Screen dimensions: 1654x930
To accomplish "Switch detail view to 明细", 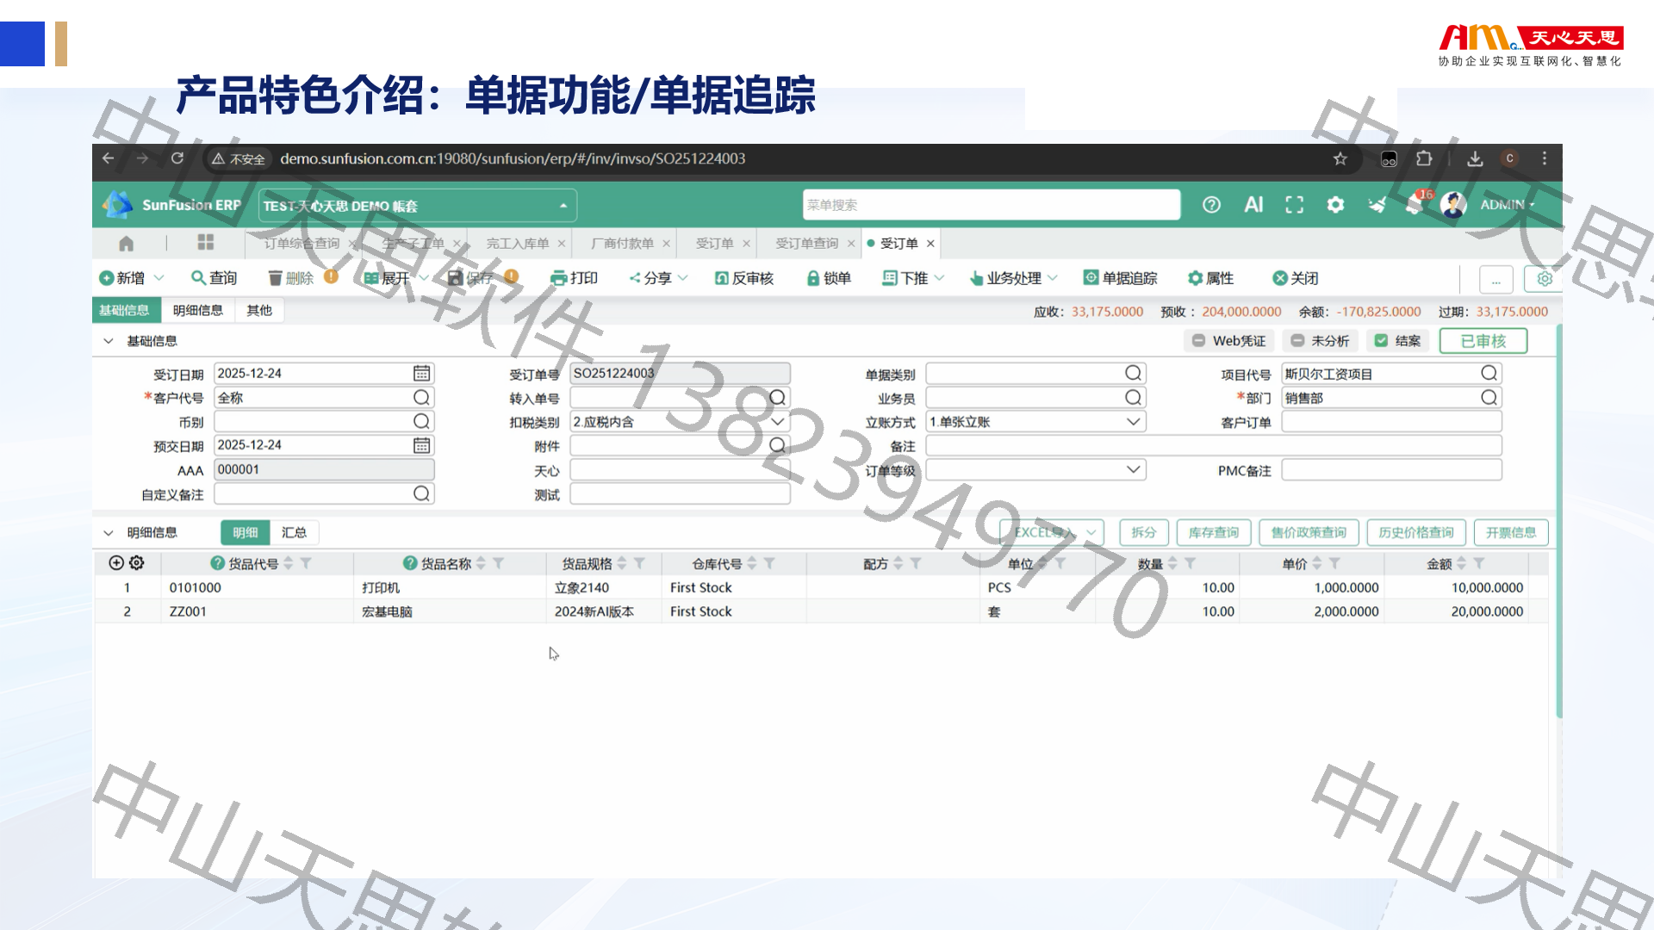I will (246, 533).
